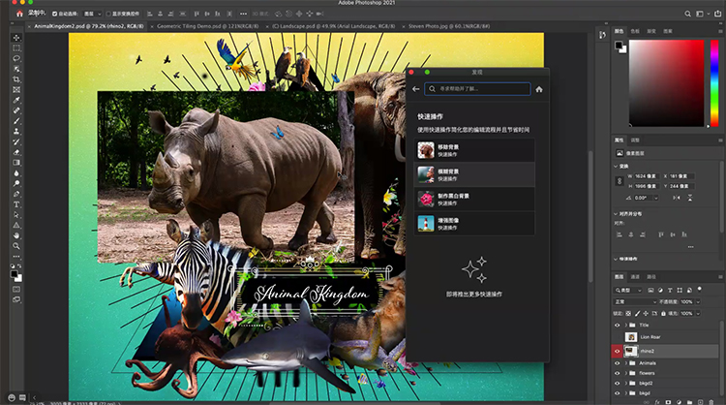Select the Eraser tool
The image size is (726, 405).
click(16, 152)
